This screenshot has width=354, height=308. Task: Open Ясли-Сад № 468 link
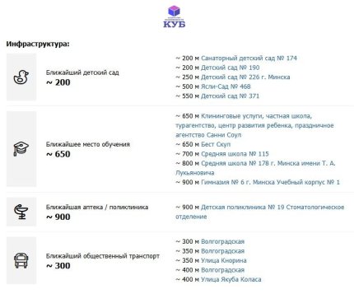point(226,86)
